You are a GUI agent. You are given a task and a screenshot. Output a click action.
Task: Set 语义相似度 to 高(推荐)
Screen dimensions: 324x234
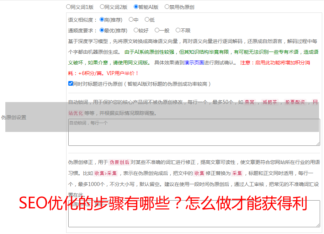pos(102,20)
